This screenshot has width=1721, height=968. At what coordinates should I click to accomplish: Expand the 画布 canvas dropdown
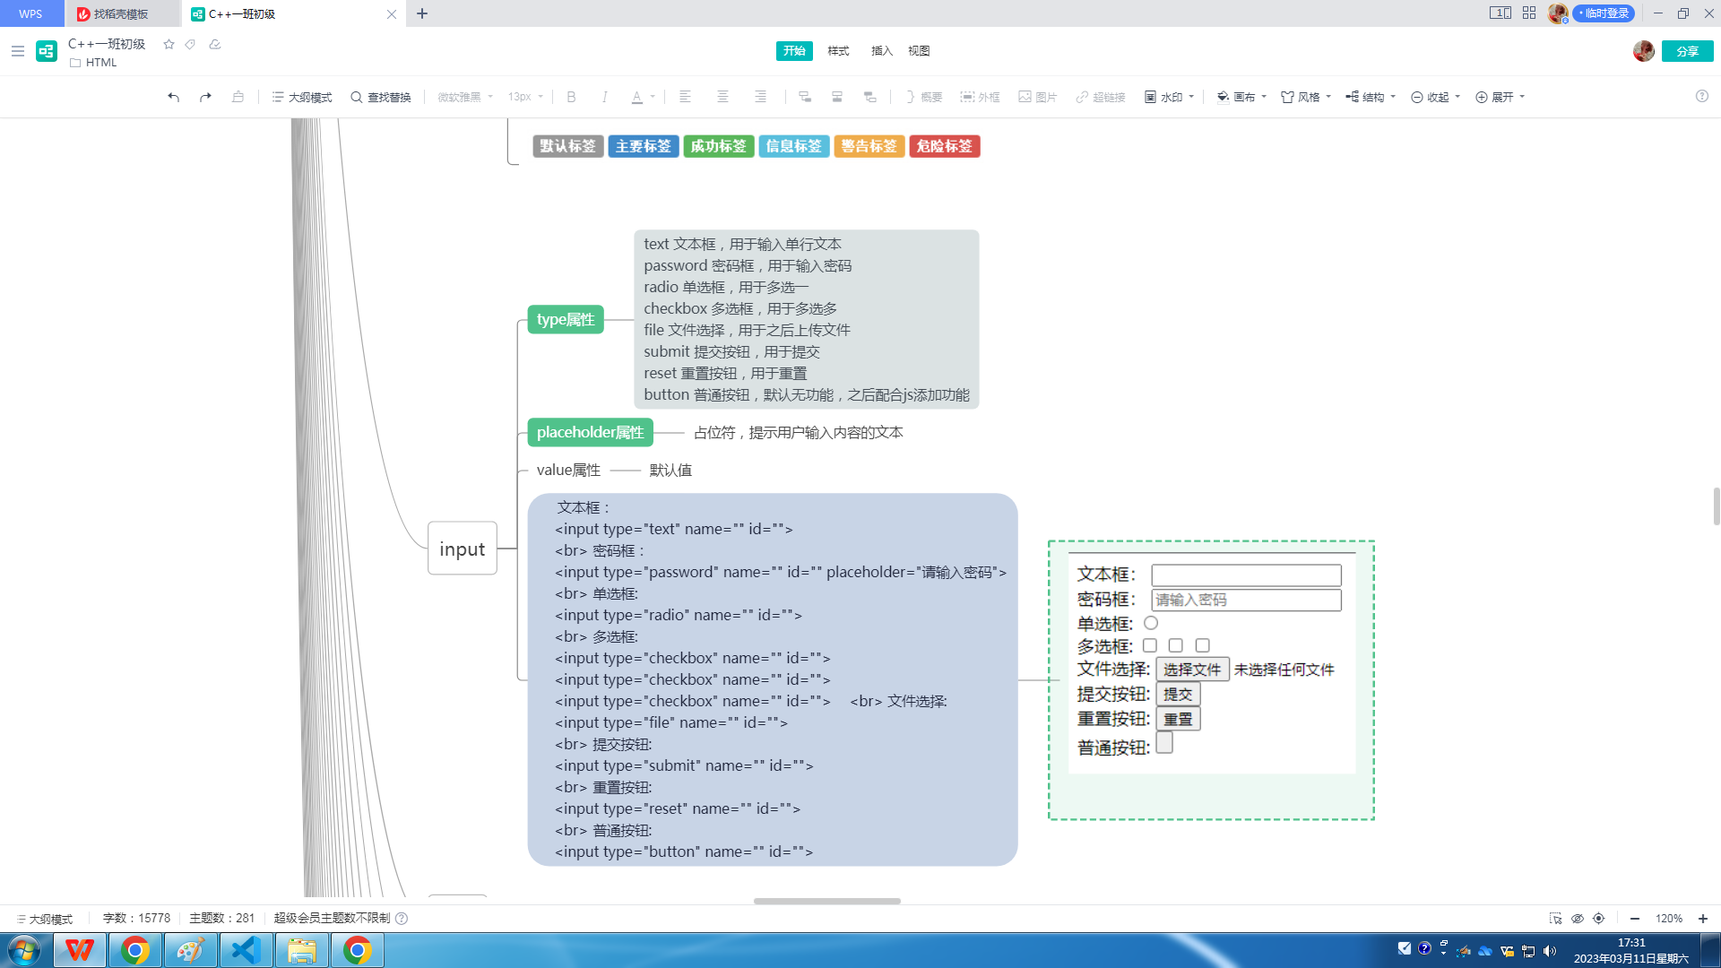(x=1241, y=97)
